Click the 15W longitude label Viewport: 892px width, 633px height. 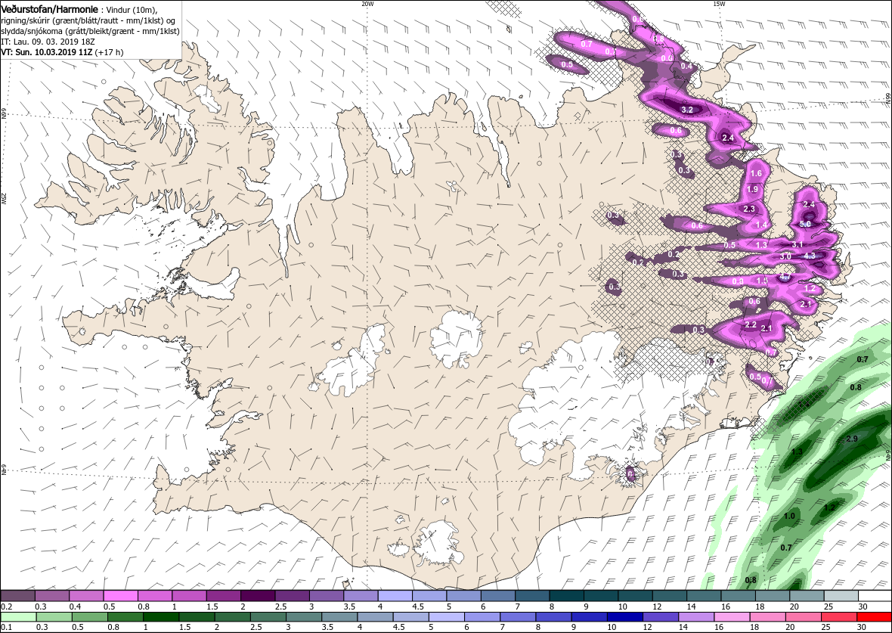tap(718, 4)
